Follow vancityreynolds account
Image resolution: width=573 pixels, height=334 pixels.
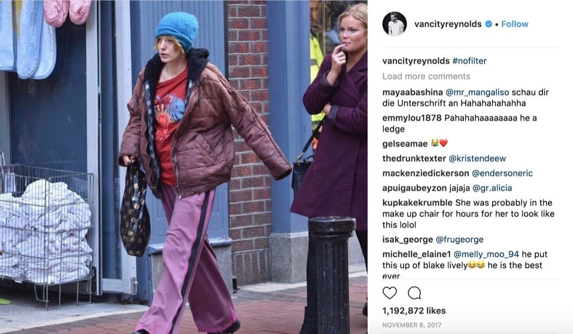[515, 24]
